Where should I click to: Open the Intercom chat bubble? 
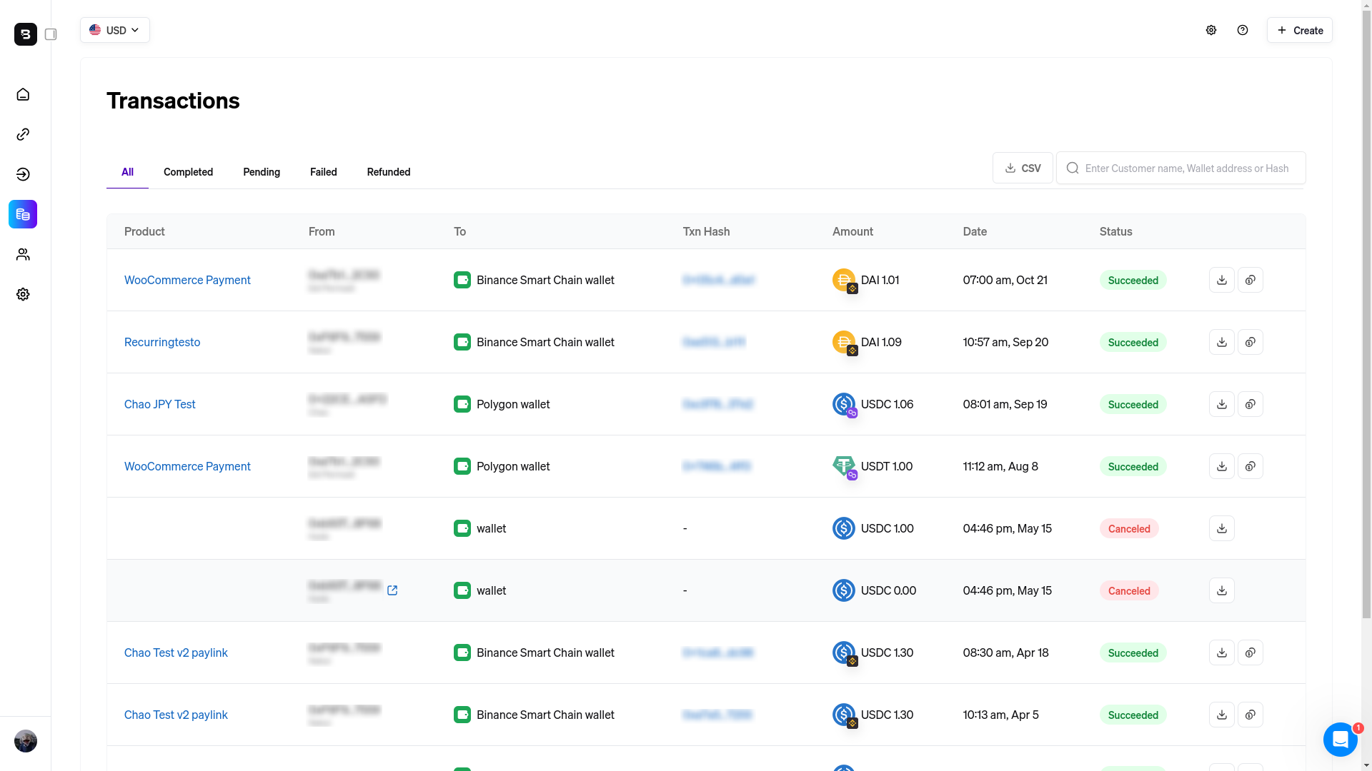pyautogui.click(x=1340, y=740)
